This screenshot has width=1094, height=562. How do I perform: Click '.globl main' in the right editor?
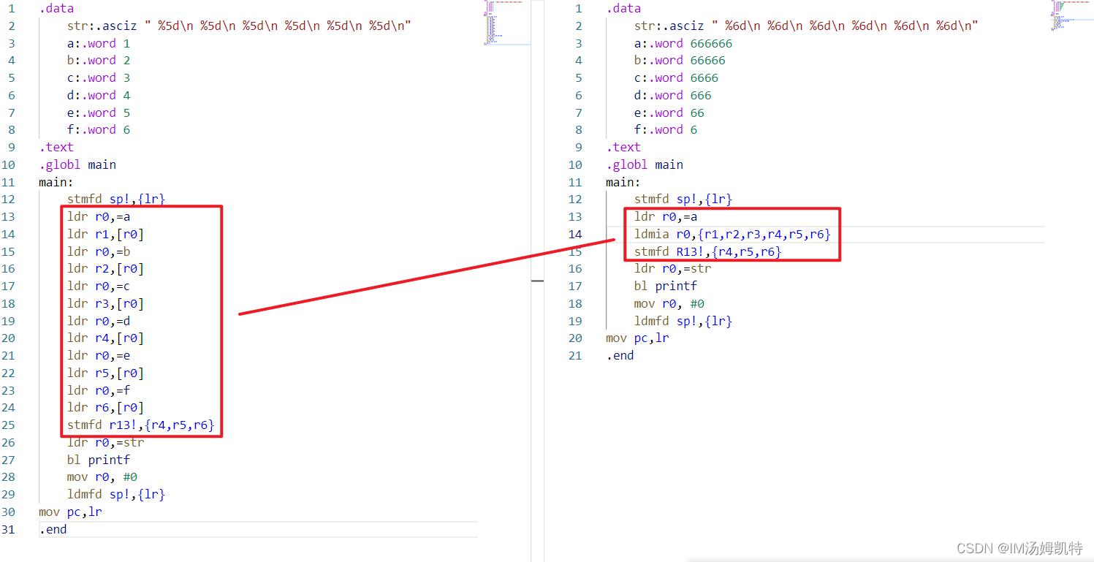pyautogui.click(x=645, y=164)
